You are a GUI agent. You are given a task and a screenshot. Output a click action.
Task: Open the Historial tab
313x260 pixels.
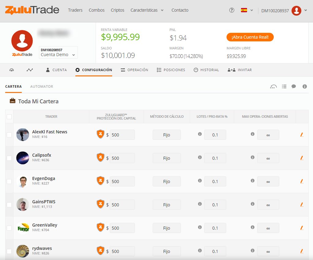click(x=206, y=70)
